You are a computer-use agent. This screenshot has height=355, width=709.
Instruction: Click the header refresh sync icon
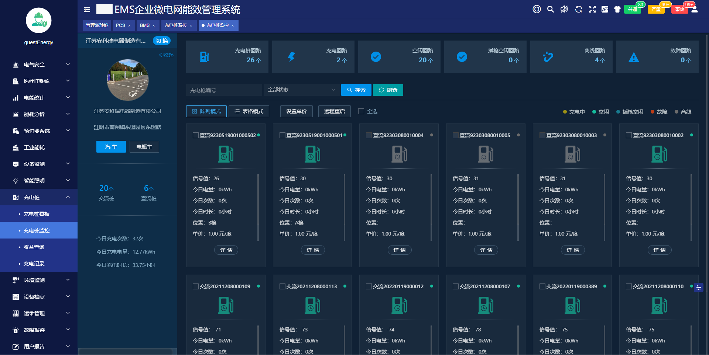tap(579, 9)
